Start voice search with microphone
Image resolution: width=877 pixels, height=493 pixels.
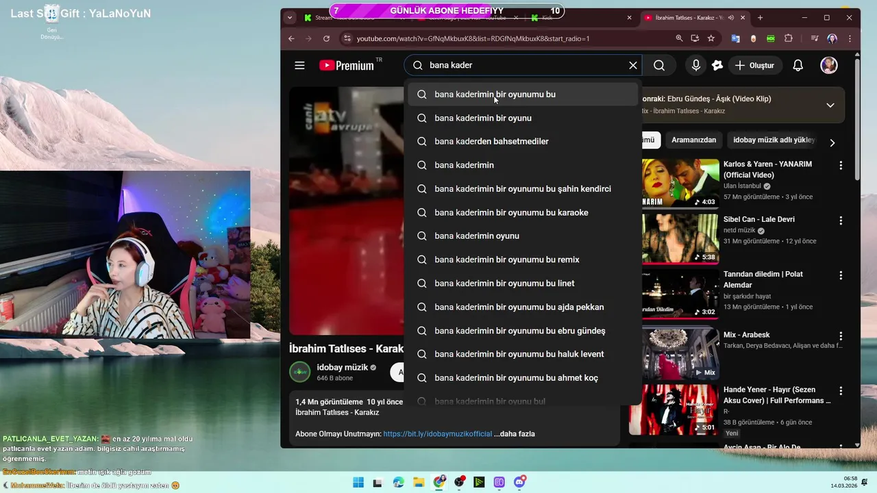[696, 66]
